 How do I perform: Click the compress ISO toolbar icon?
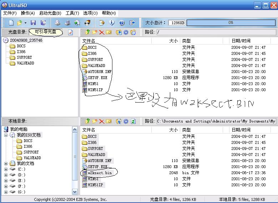(67, 23)
